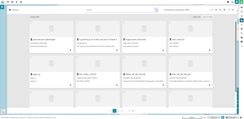Click the info about icon in top bar

(228, 2)
